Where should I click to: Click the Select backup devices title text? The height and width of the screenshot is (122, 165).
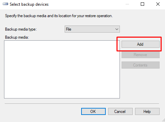[29, 4]
